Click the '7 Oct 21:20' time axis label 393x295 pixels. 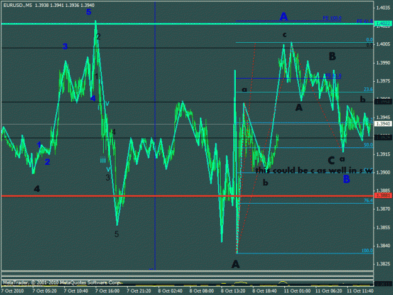[138, 291]
